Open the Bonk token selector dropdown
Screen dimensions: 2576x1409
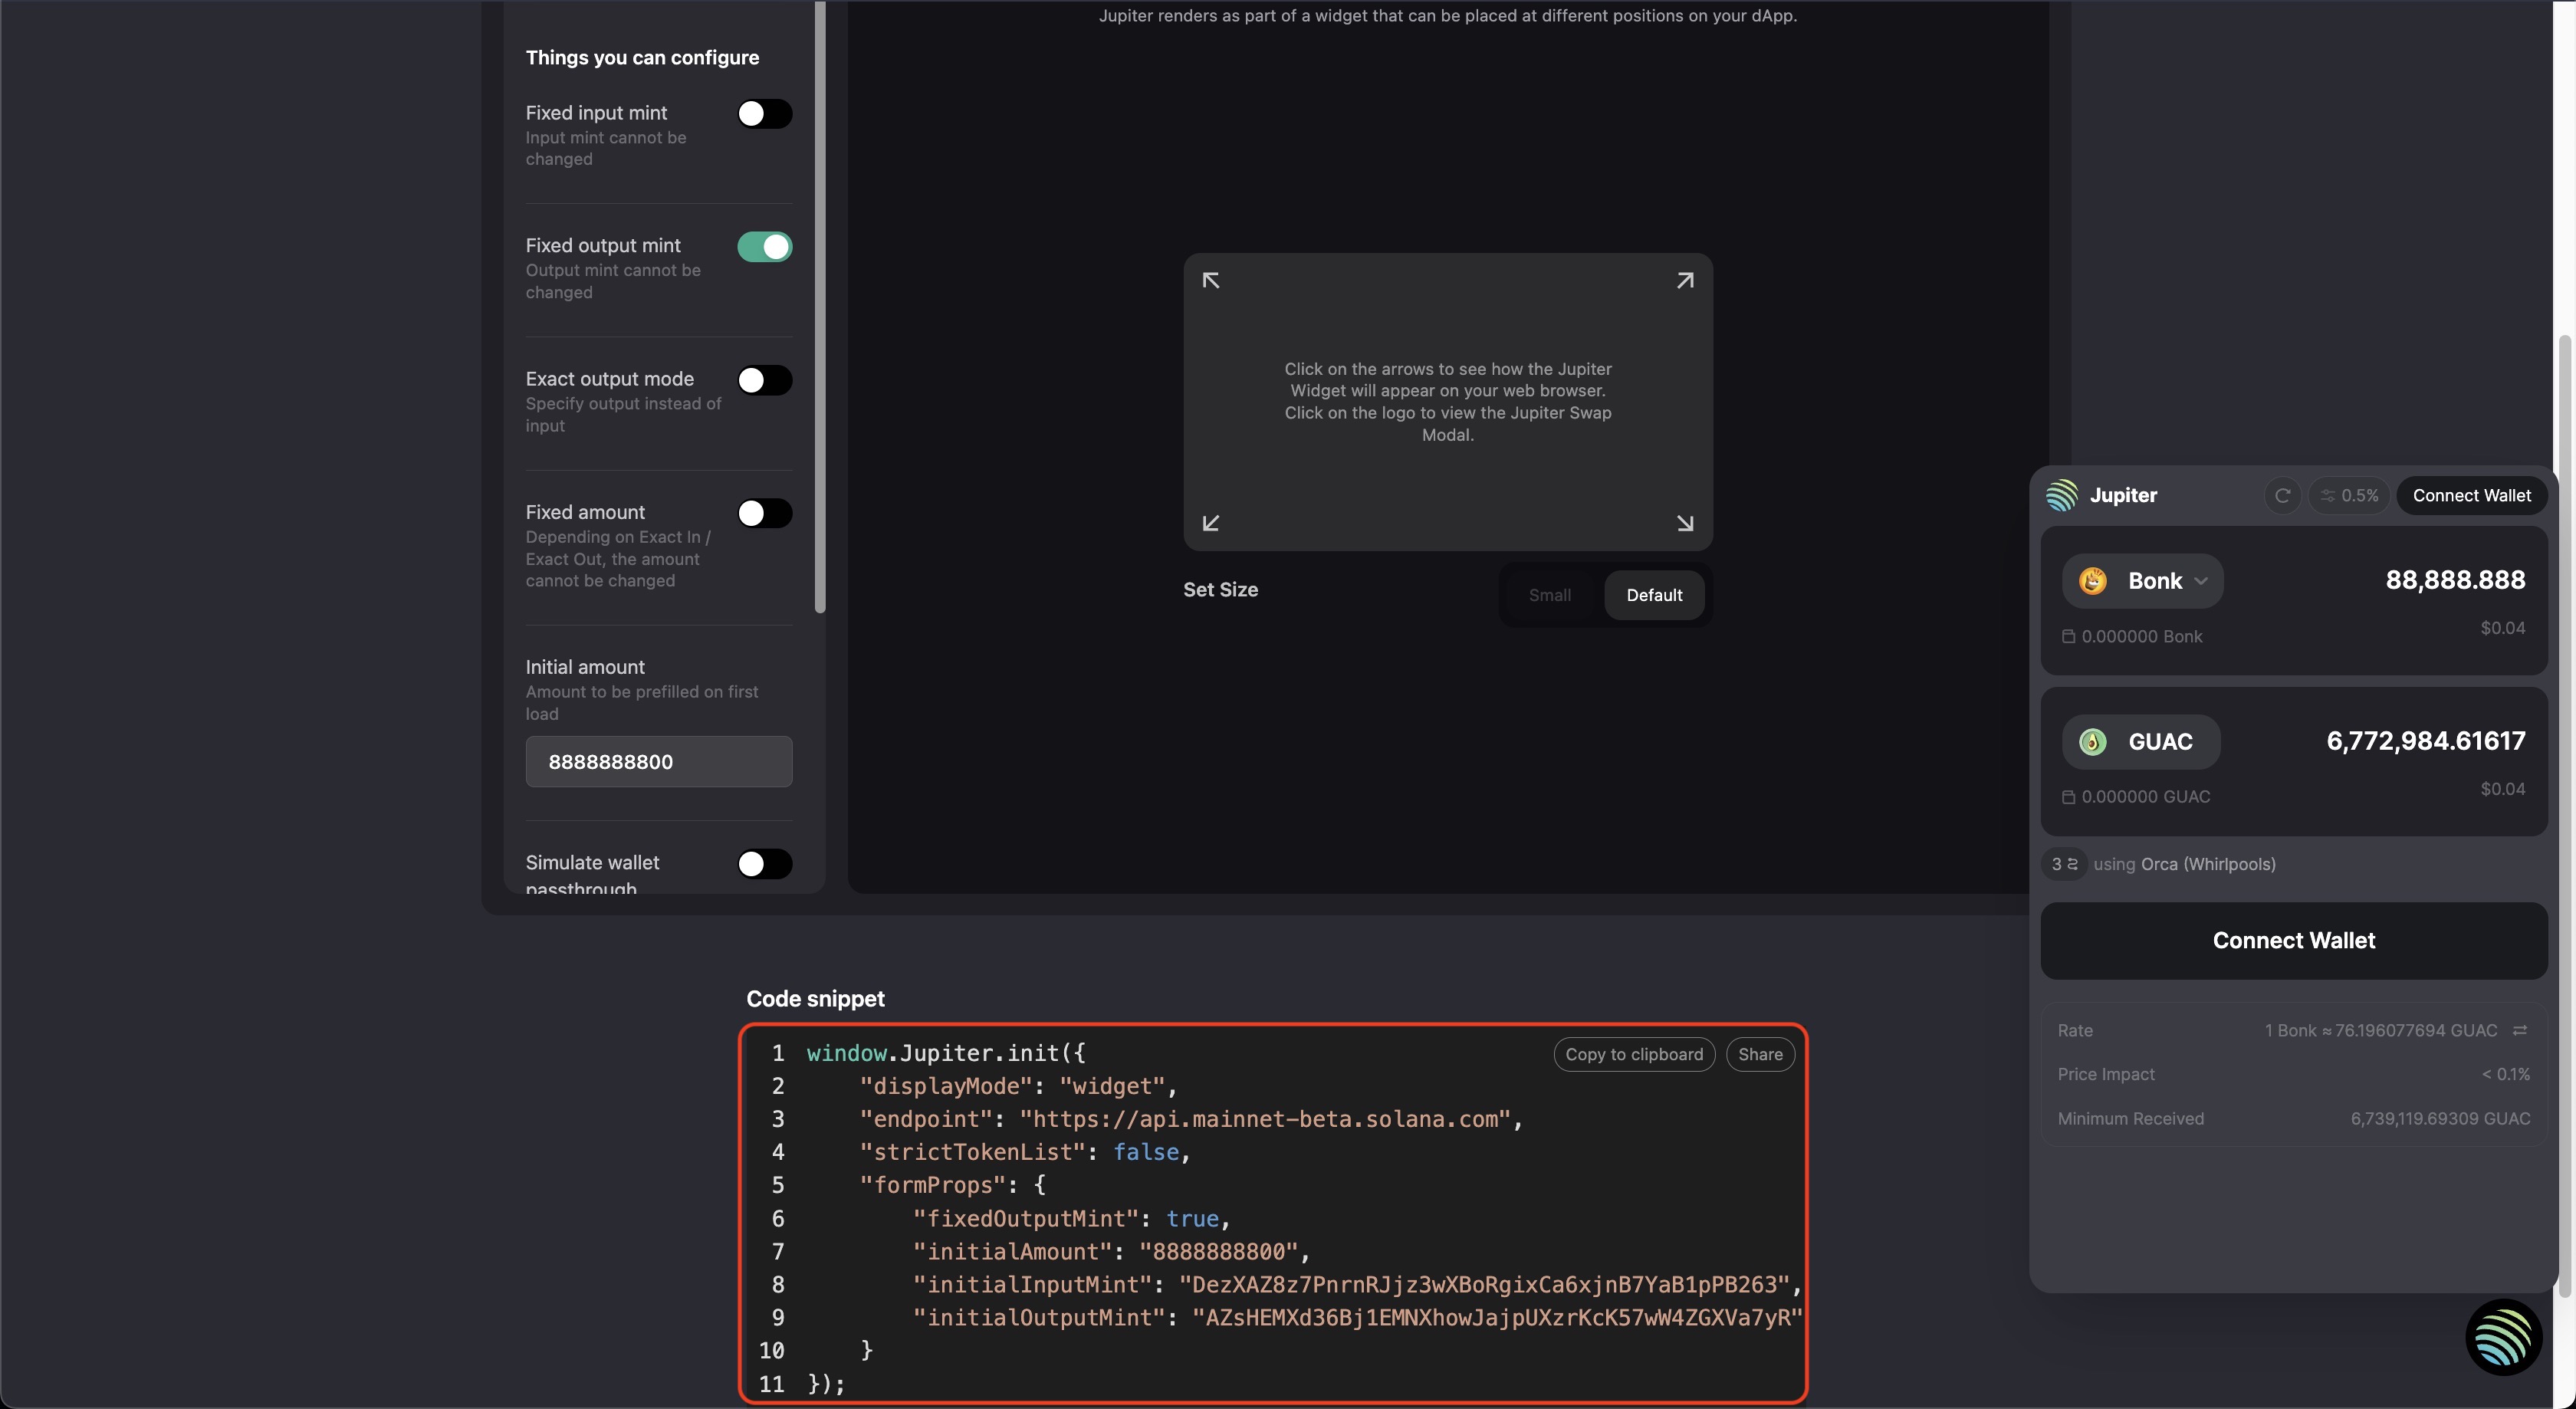coord(2142,581)
